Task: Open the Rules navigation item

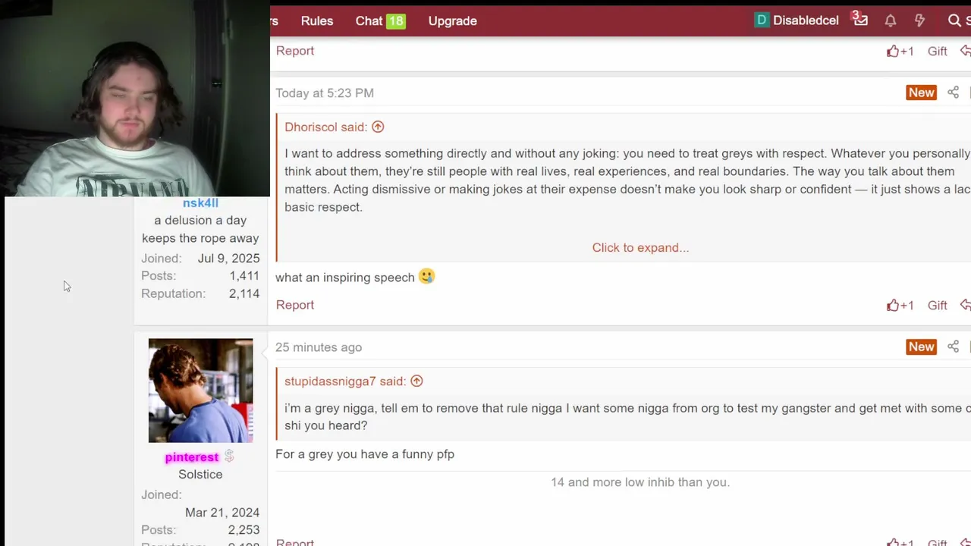Action: (x=316, y=20)
